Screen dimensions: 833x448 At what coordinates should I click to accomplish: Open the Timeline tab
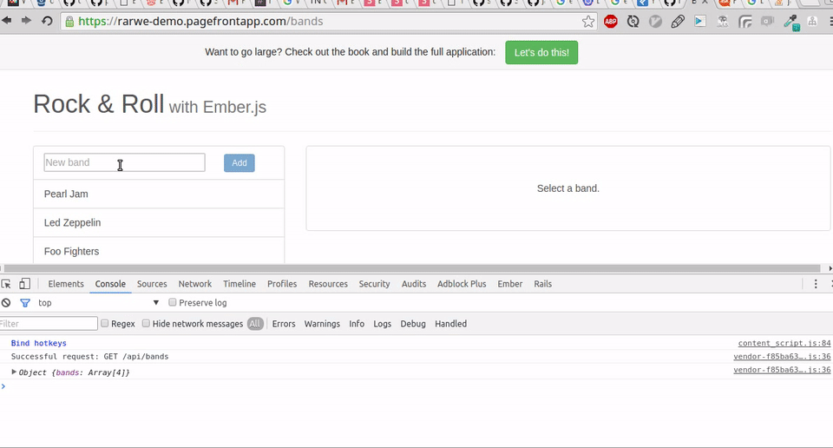pyautogui.click(x=239, y=284)
